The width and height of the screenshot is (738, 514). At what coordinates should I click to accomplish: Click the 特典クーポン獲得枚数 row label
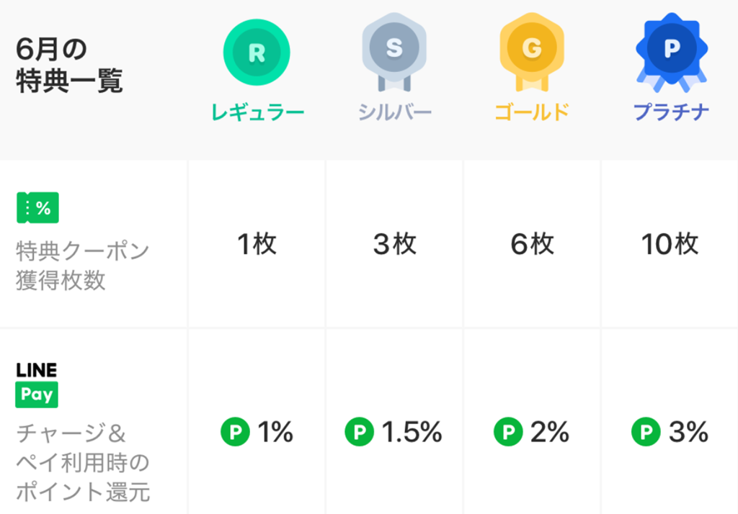[x=83, y=265]
